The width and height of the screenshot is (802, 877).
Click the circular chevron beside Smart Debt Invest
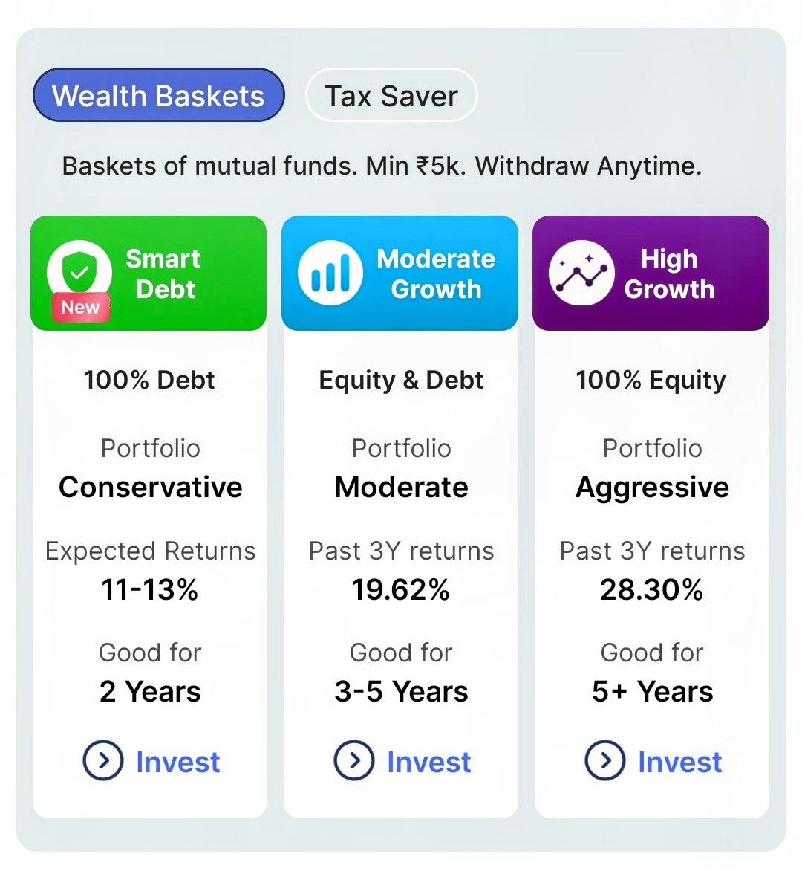104,761
